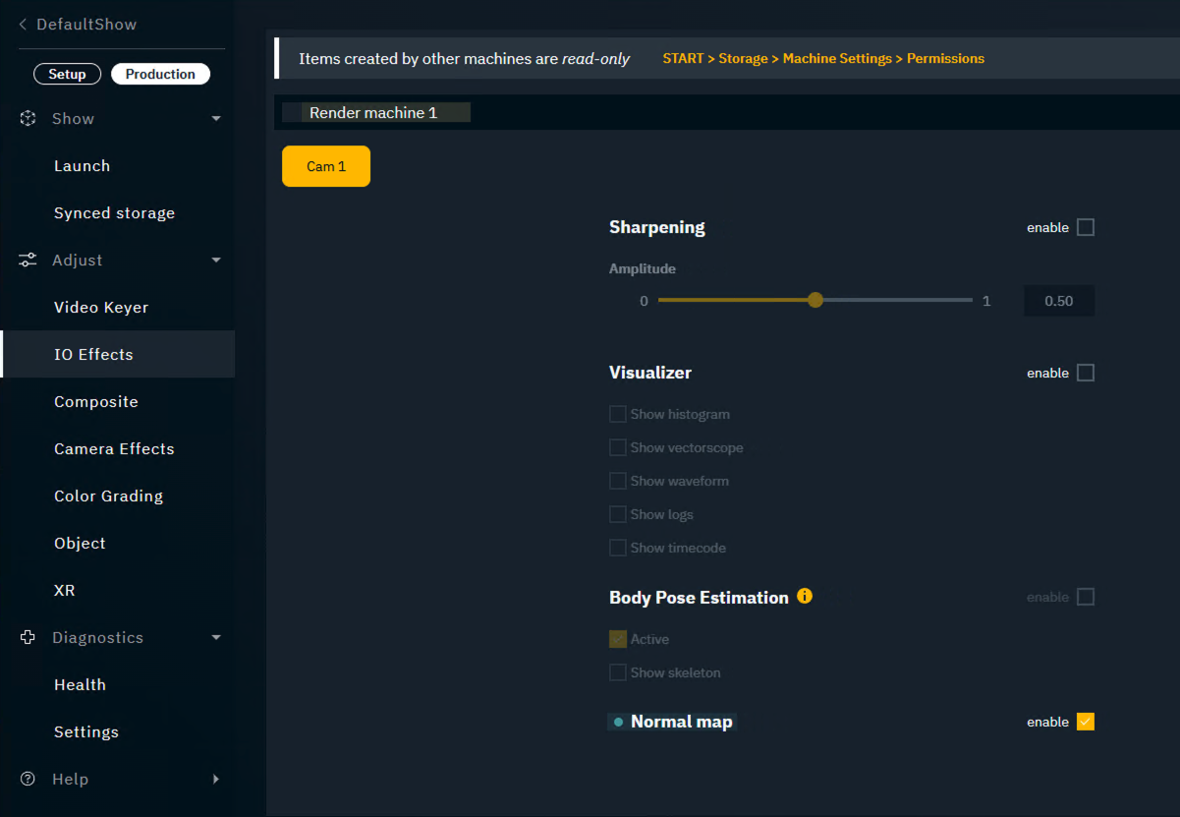Viewport: 1180px width, 817px height.
Task: Go to the Color Grading page
Action: pos(108,496)
